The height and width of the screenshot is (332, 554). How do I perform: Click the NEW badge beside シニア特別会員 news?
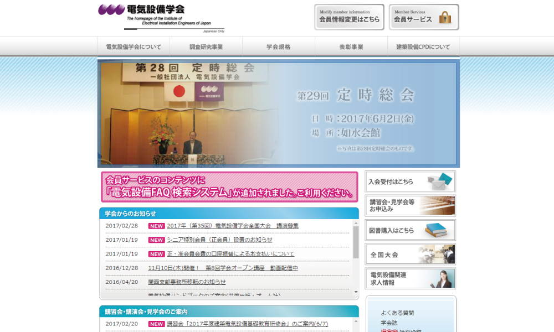click(x=156, y=240)
